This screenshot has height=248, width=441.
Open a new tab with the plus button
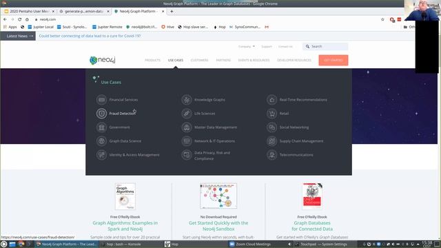click(172, 11)
